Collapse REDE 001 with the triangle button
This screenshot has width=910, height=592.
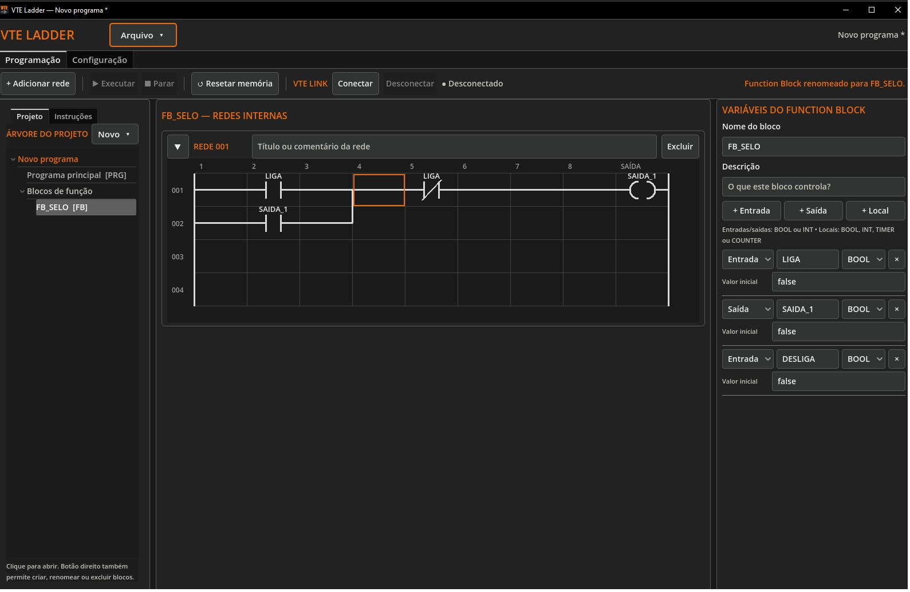178,147
